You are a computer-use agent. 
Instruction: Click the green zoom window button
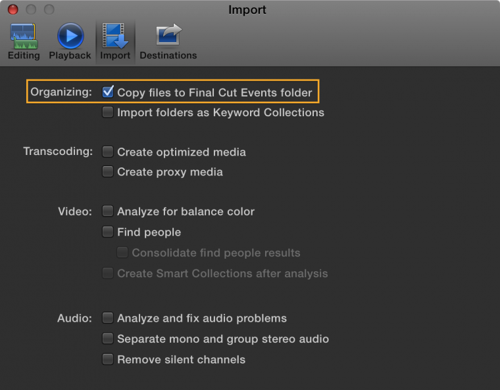tap(49, 10)
